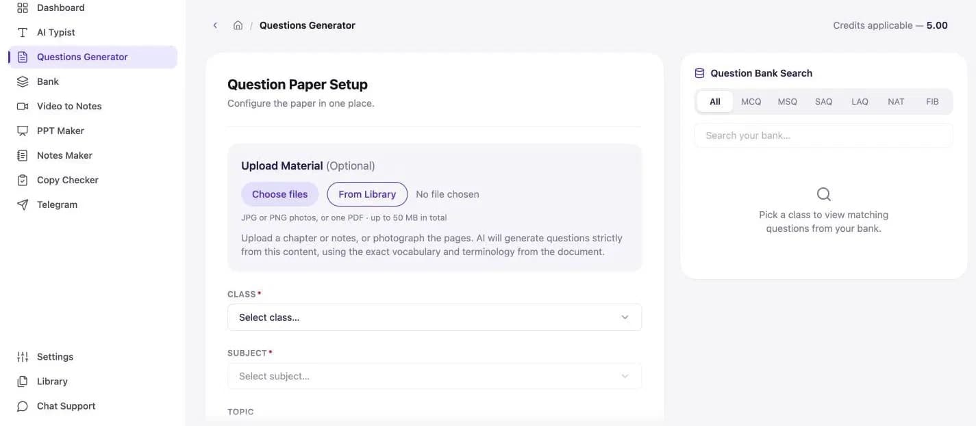Click the Questions Generator document icon
Screen dimensions: 976x426
(x=23, y=57)
